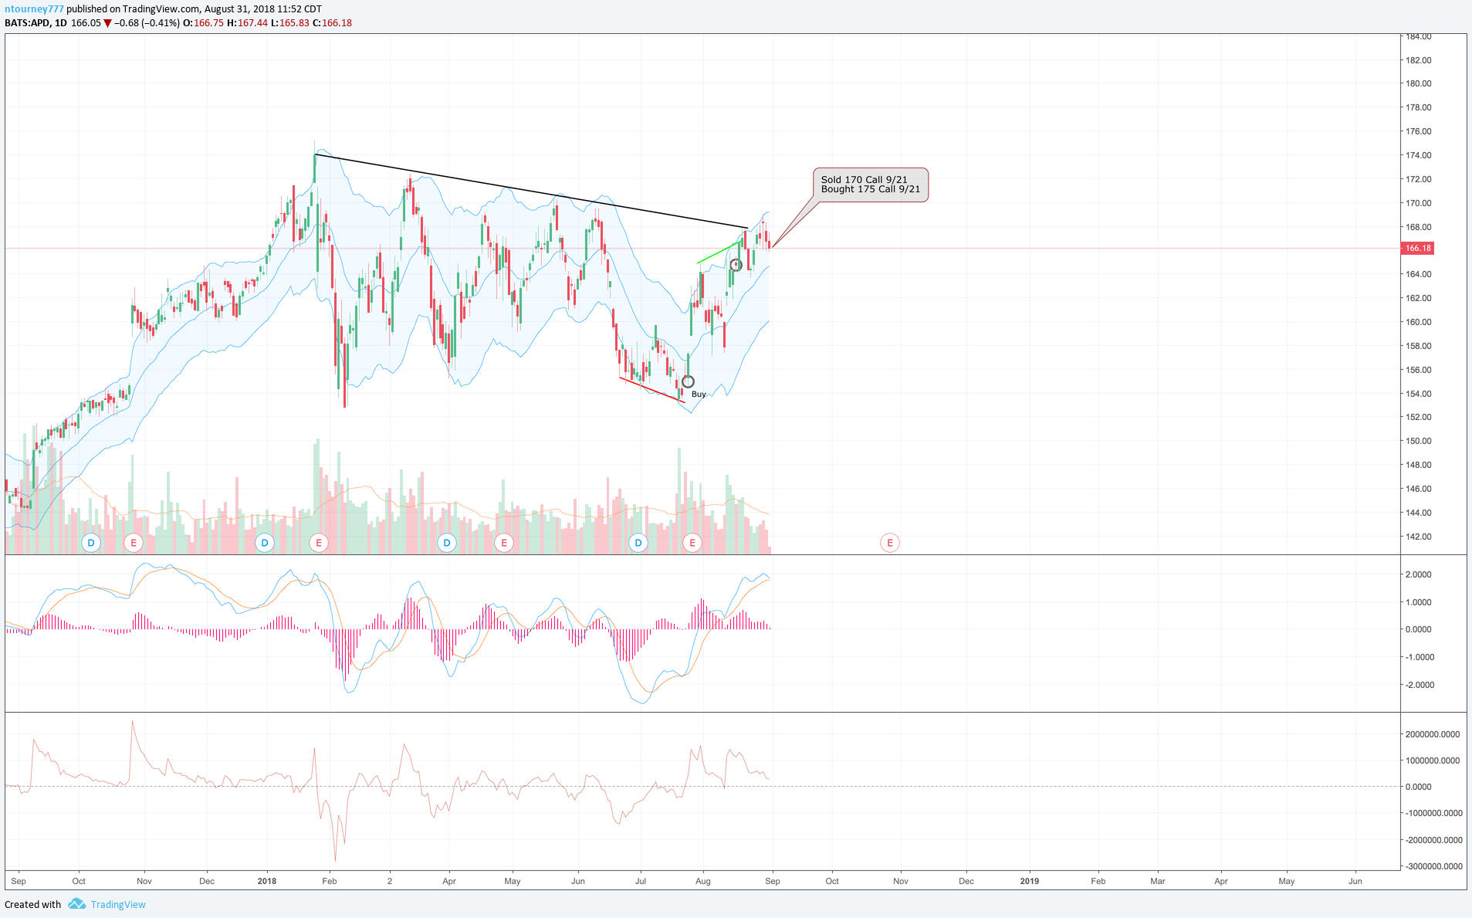Click the symbol text BATS:APD, 1D
Viewport: 1472px width, 918px height.
(36, 23)
